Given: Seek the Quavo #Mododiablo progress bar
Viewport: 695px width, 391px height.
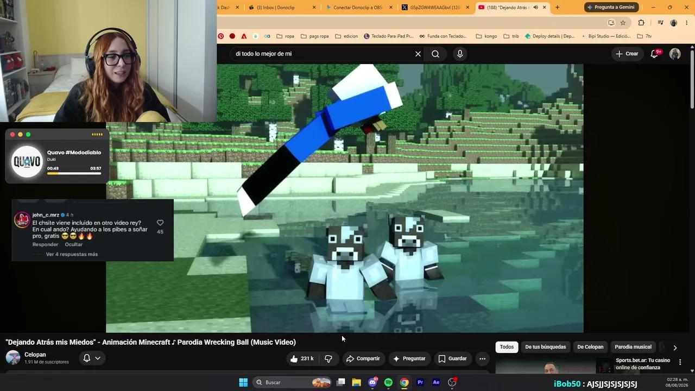Looking at the screenshot, I should pyautogui.click(x=74, y=174).
